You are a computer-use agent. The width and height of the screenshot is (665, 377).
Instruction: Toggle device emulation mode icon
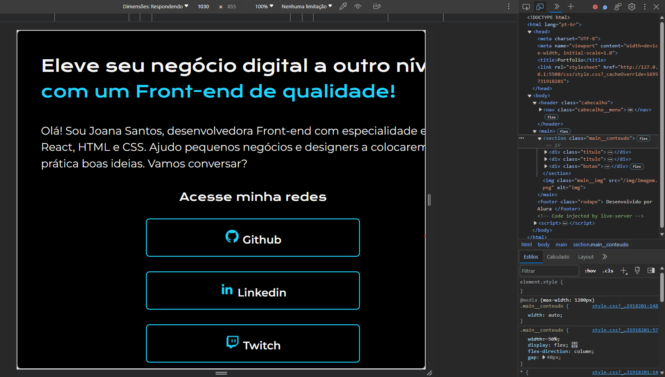click(540, 7)
